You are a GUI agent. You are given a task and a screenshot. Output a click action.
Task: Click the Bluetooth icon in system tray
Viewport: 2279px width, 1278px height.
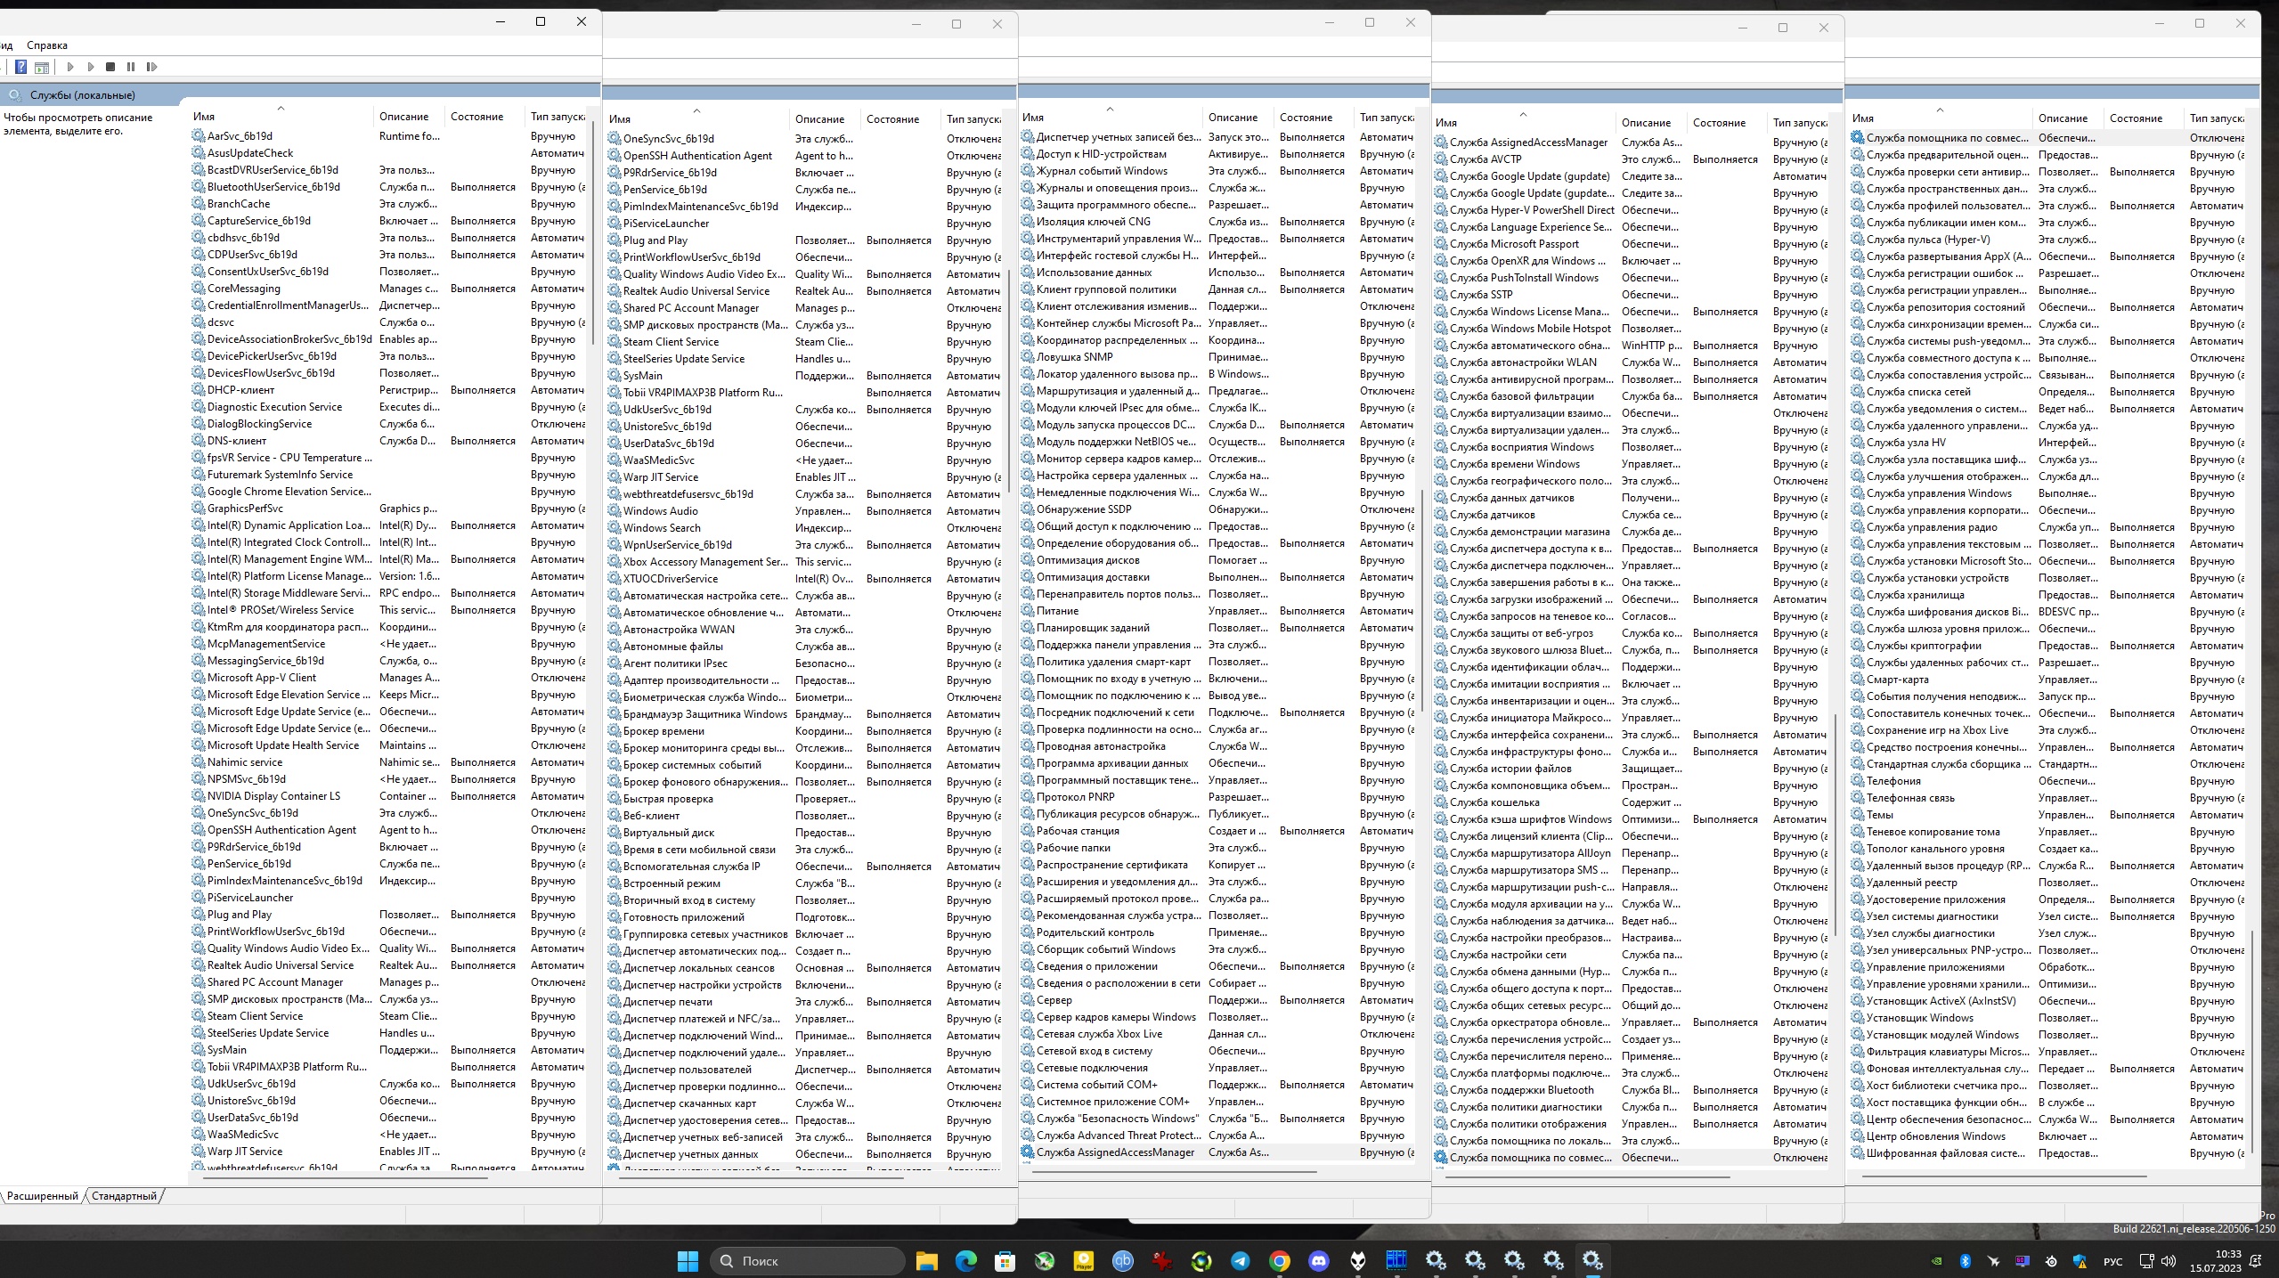click(x=1965, y=1261)
